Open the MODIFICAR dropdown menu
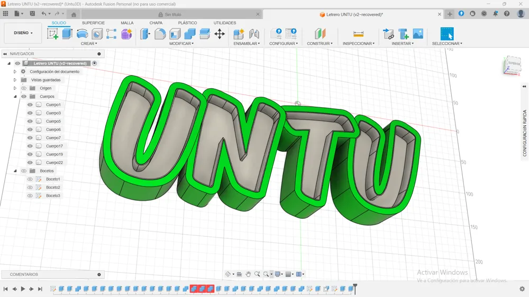Viewport: 529px width, 297px height. [x=181, y=43]
